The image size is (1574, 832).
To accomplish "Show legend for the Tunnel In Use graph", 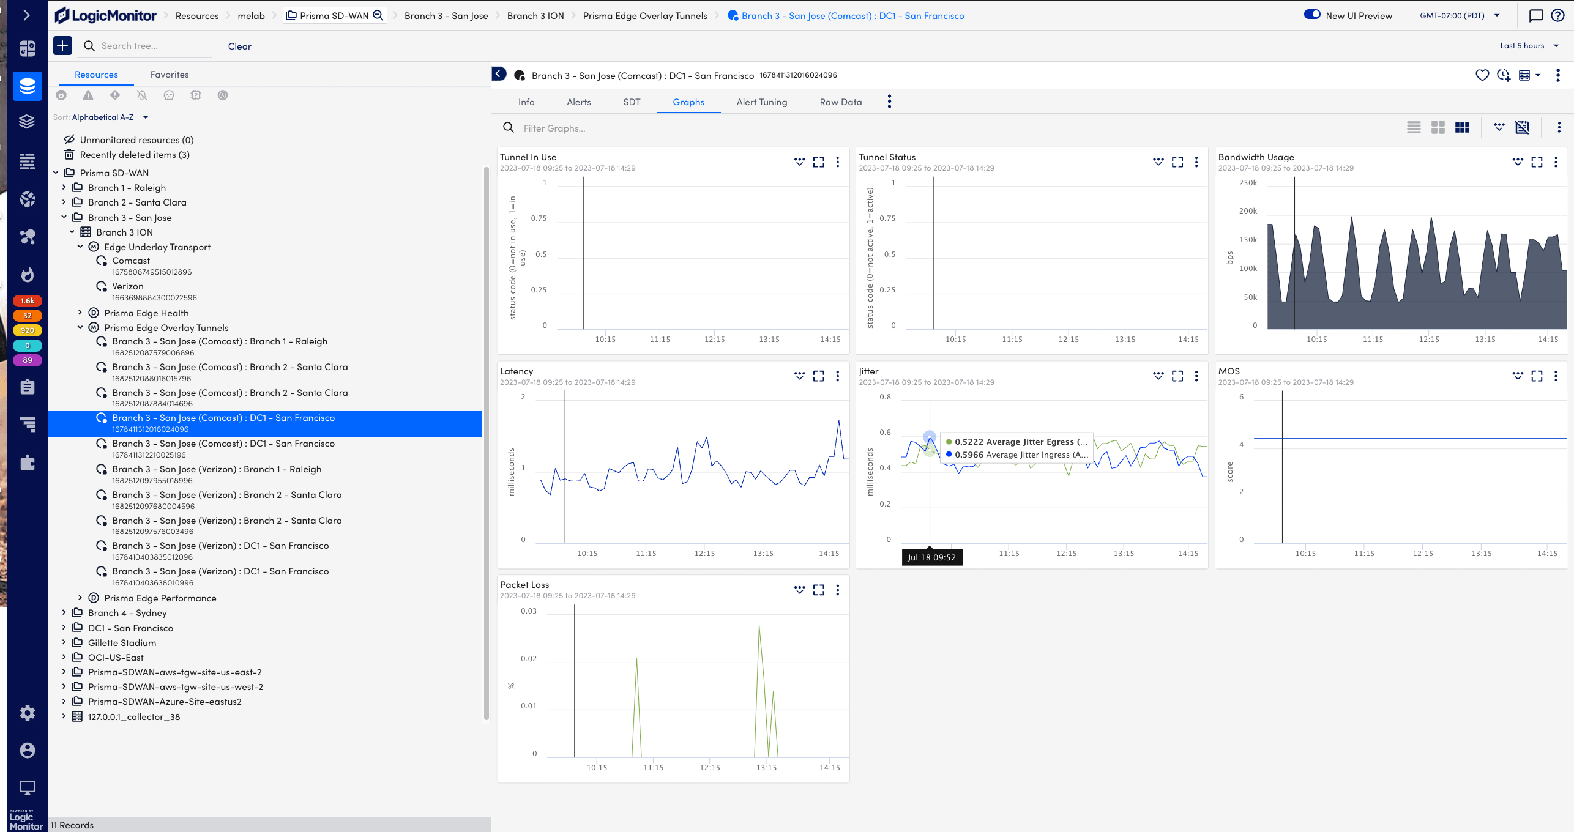I will (x=799, y=162).
